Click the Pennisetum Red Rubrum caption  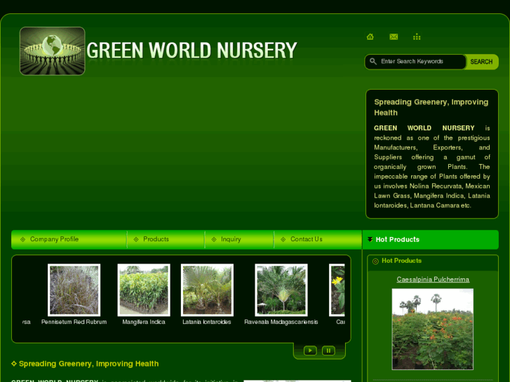coord(74,322)
